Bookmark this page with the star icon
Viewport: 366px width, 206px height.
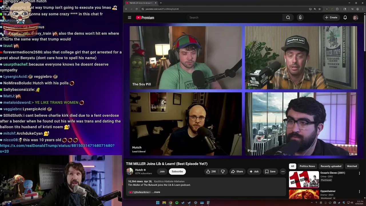point(319,9)
